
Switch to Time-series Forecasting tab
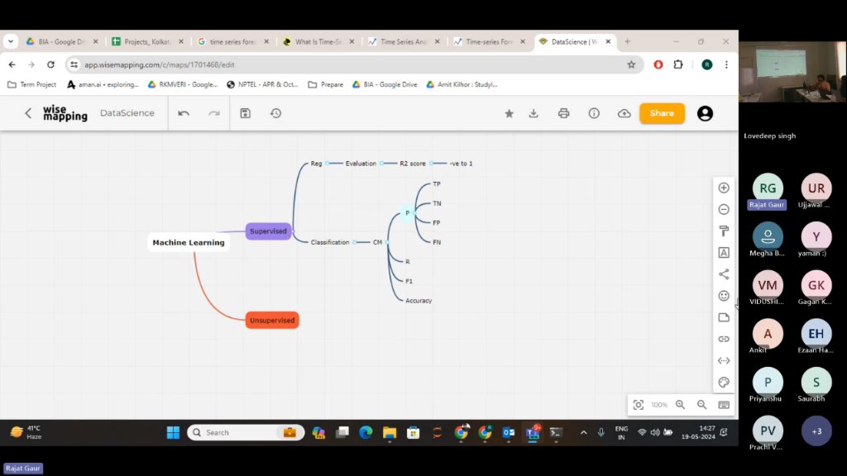(488, 41)
